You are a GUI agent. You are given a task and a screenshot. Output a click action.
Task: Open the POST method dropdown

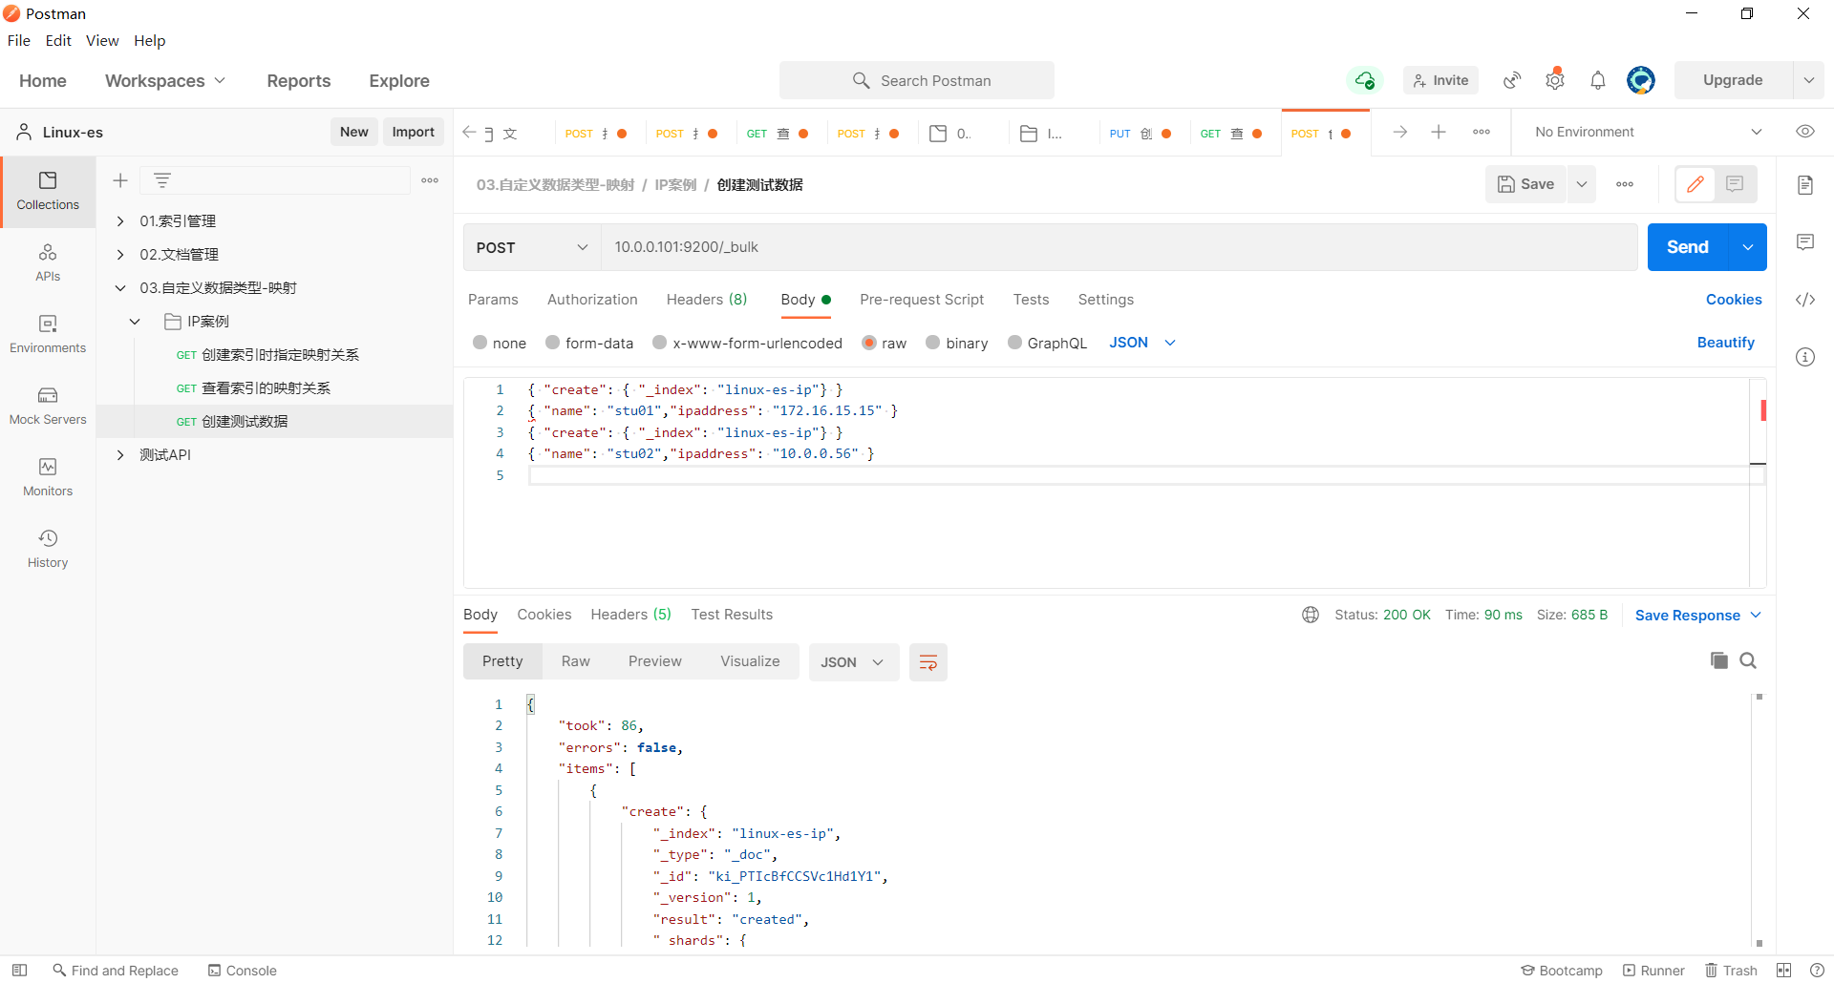(531, 247)
